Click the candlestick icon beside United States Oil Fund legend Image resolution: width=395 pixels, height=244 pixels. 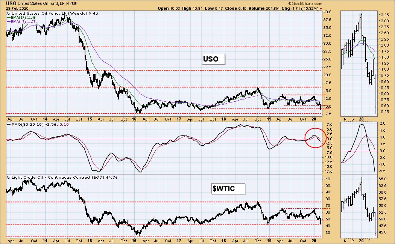9,13
